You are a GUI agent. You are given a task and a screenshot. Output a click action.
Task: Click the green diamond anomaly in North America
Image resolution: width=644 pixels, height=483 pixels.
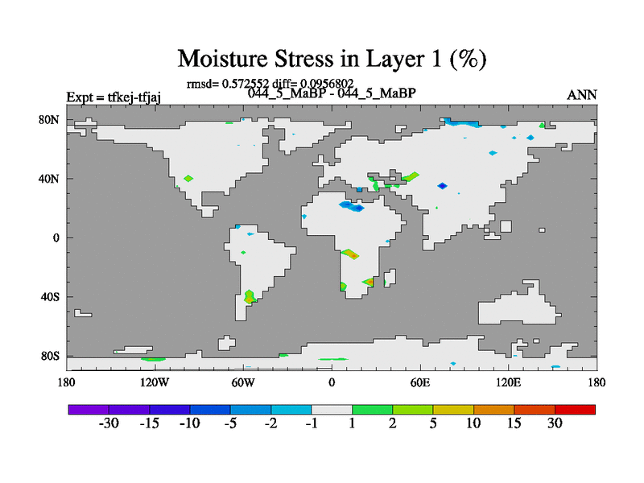coord(188,179)
